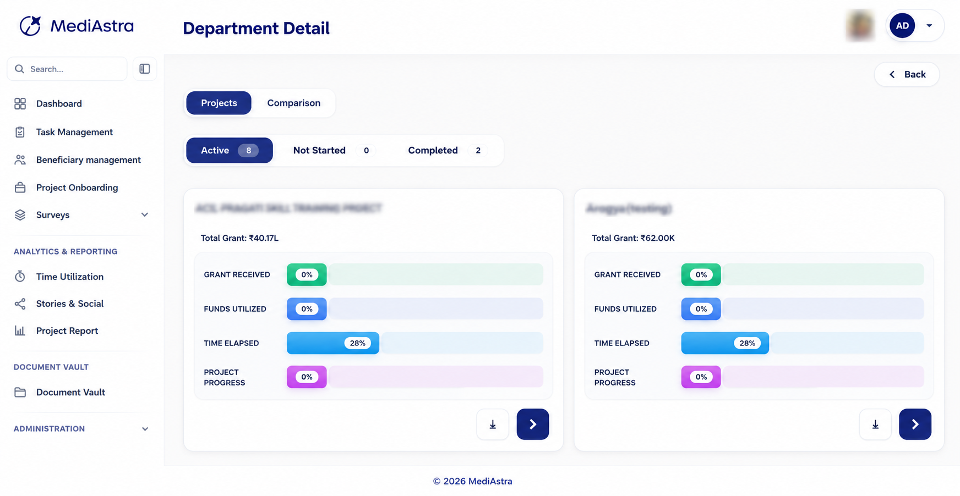The width and height of the screenshot is (960, 496).
Task: Expand the Surveys submenu chevron
Action: click(x=145, y=215)
